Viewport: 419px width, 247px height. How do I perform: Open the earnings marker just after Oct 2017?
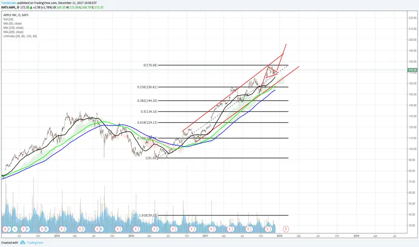pos(268,229)
